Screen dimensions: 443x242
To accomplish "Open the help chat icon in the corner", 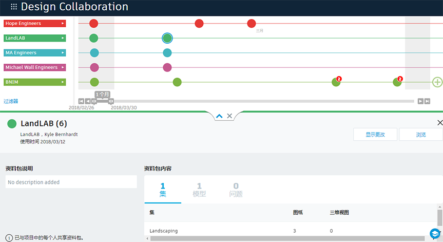I will (x=435, y=233).
